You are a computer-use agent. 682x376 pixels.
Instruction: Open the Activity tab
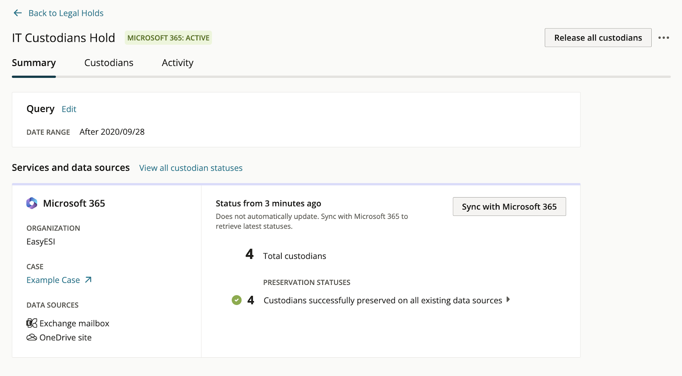(x=178, y=63)
